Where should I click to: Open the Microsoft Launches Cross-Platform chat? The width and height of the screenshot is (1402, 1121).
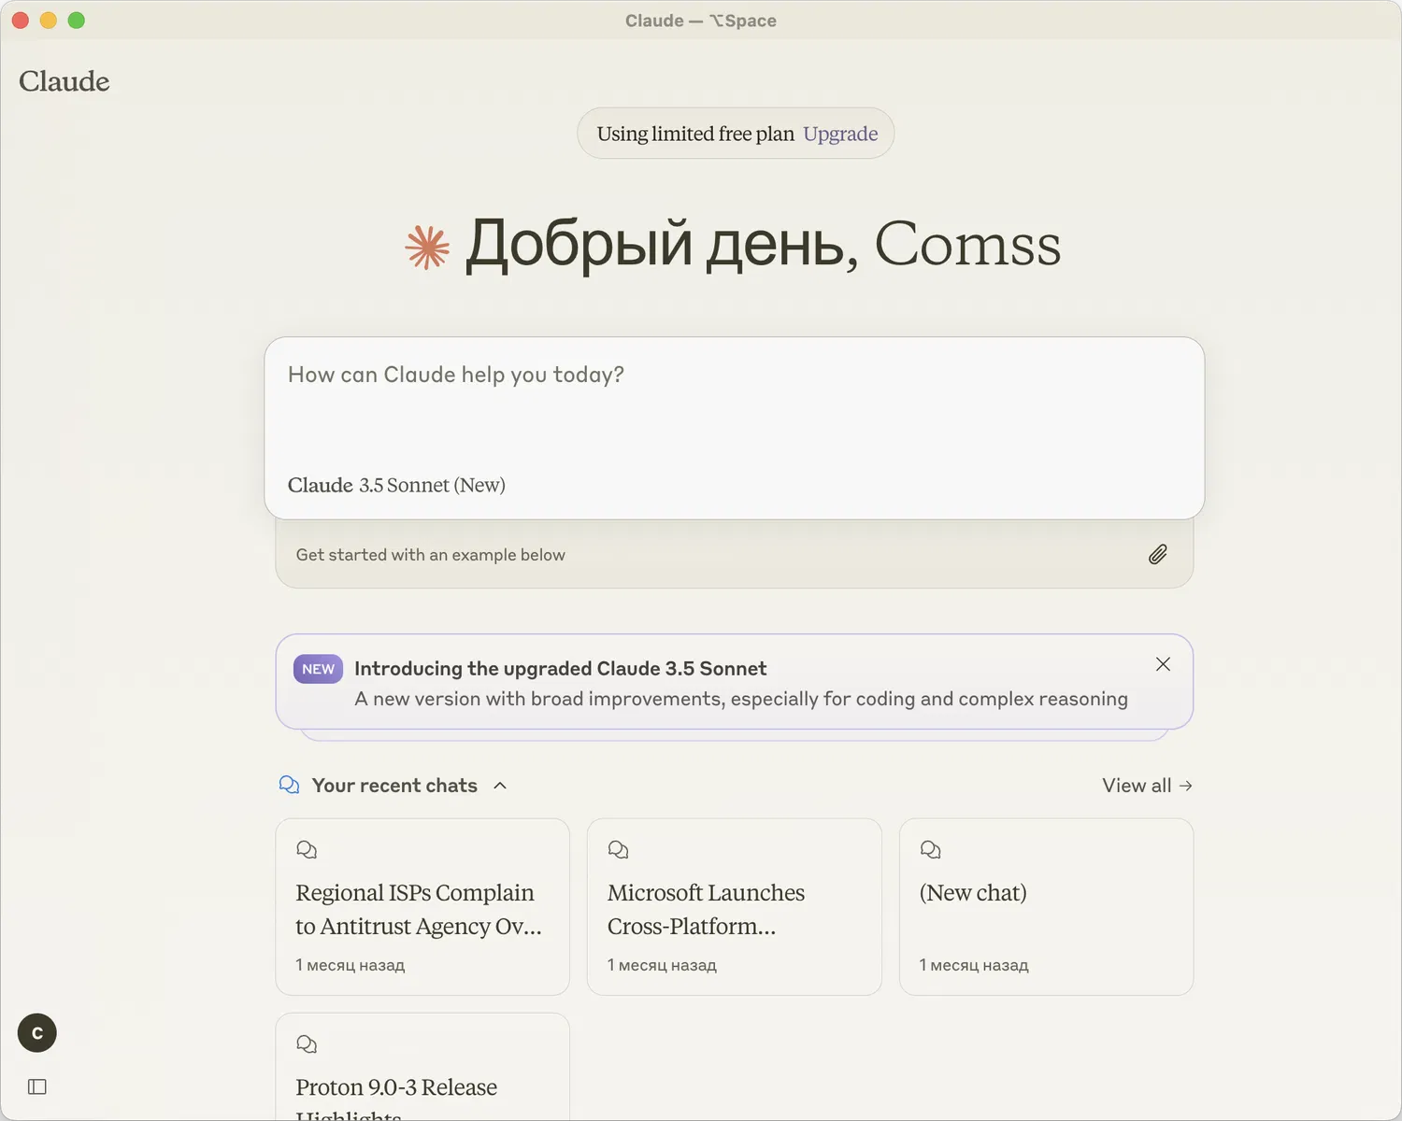click(734, 907)
